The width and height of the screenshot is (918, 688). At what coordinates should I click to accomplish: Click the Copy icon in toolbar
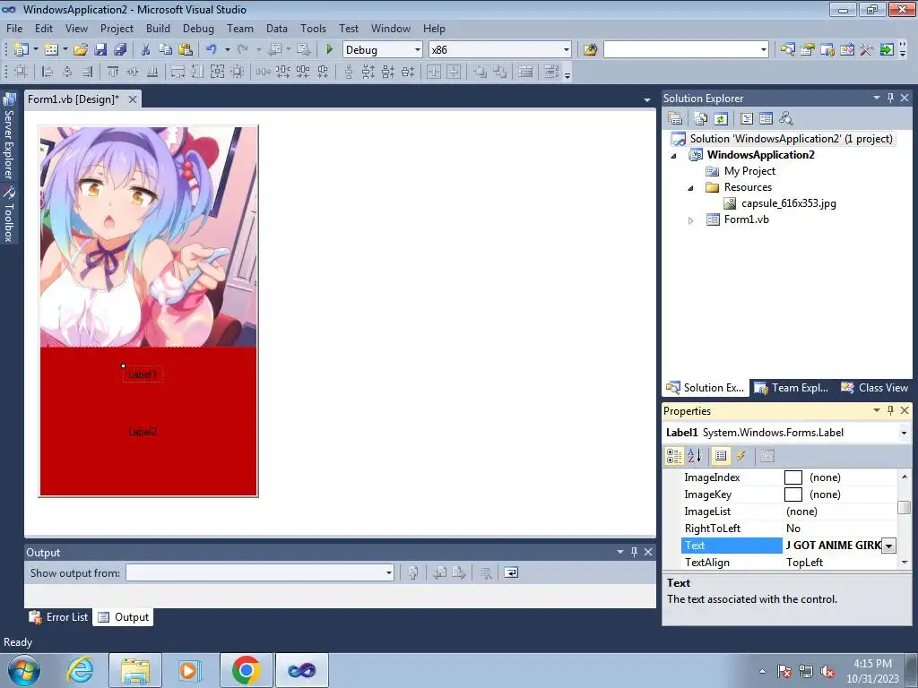[166, 50]
